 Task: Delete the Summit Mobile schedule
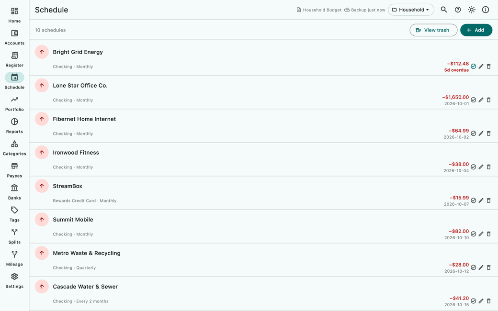(488, 234)
